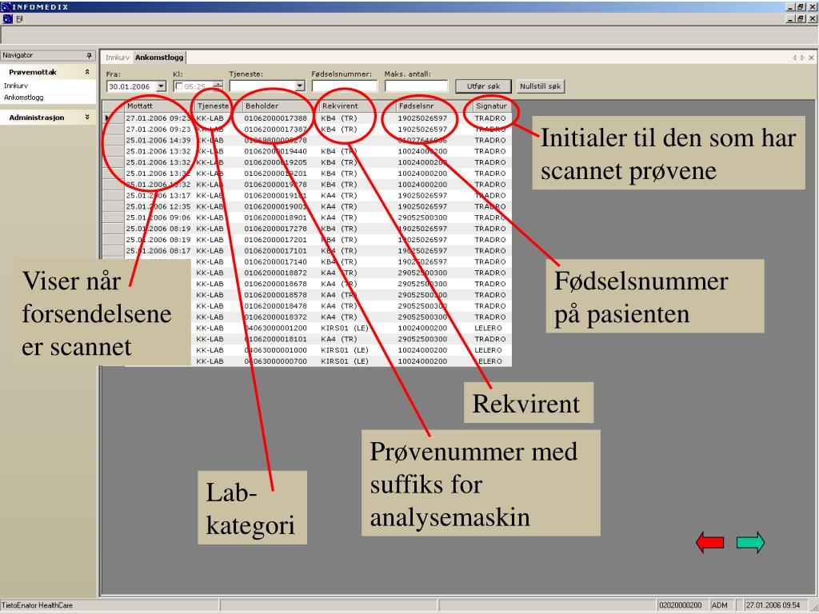The image size is (819, 614).
Task: Select Beholder cell 01062000017140
Action: pos(275,261)
